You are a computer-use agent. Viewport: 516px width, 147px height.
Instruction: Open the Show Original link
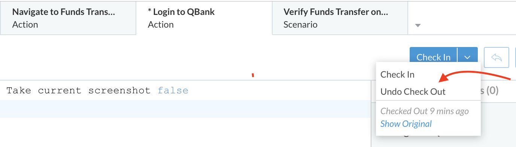406,123
